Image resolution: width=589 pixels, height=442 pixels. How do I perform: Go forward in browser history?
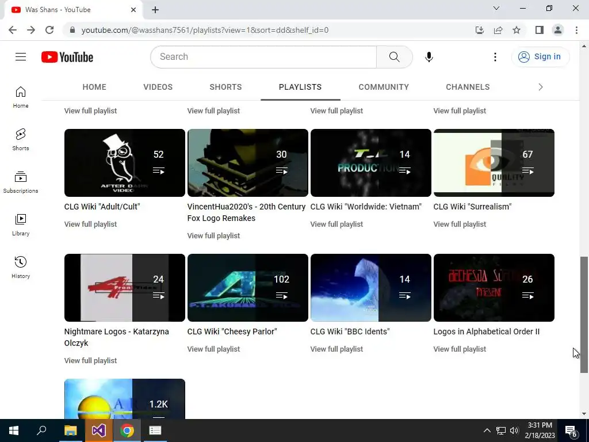pos(31,30)
